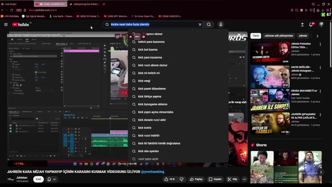Open a new browser tab with the plus
Viewport: 332px width, 187px height.
click(x=104, y=4)
